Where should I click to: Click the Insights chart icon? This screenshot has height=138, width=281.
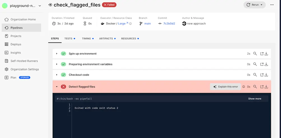coord(6,53)
